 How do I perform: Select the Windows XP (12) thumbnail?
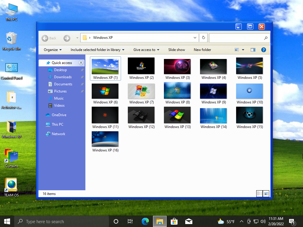click(141, 118)
